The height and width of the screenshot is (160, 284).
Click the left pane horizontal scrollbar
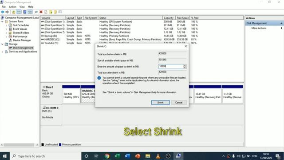tap(20, 145)
